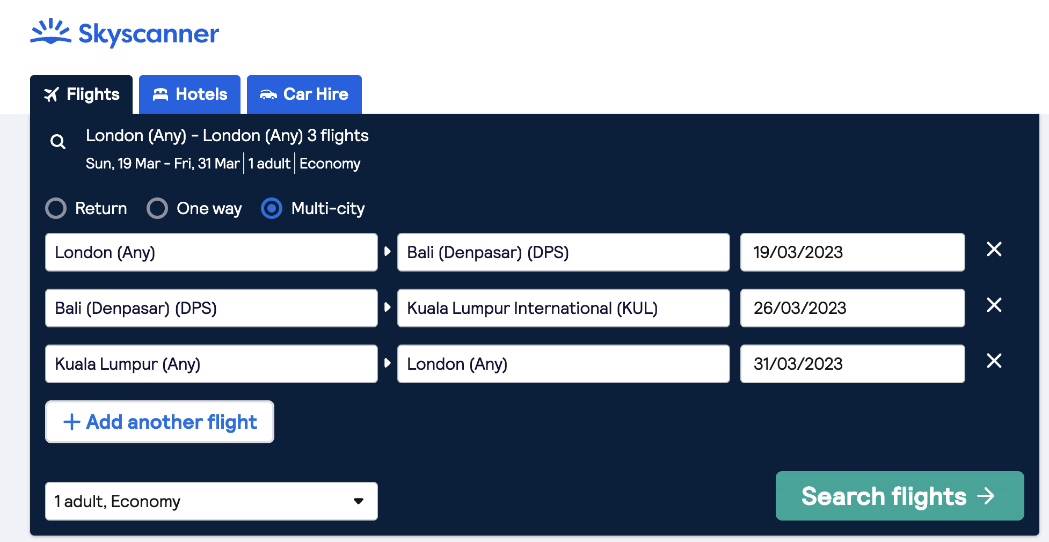Click the bed icon on Hotels tab
This screenshot has height=542, width=1049.
(x=161, y=94)
